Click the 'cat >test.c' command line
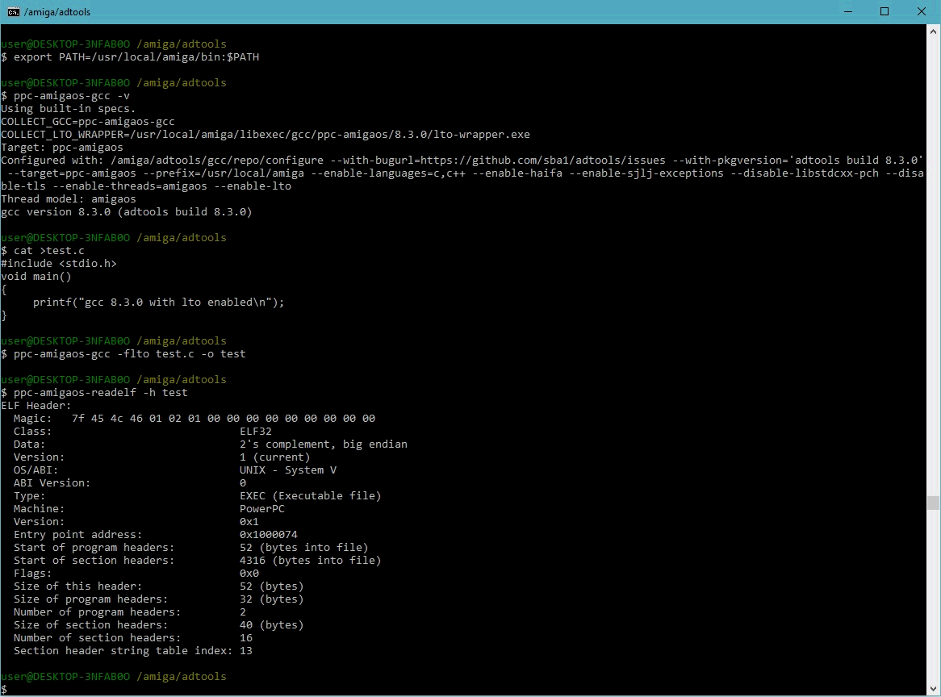Image resolution: width=941 pixels, height=697 pixels. pos(43,251)
